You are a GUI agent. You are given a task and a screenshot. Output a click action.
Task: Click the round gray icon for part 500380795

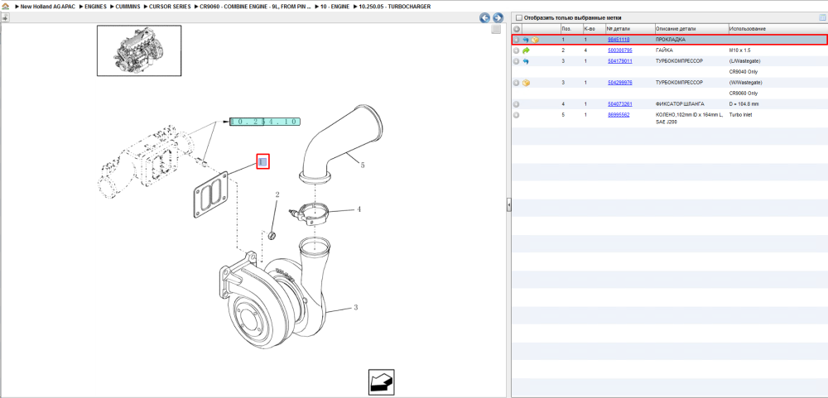coord(517,50)
